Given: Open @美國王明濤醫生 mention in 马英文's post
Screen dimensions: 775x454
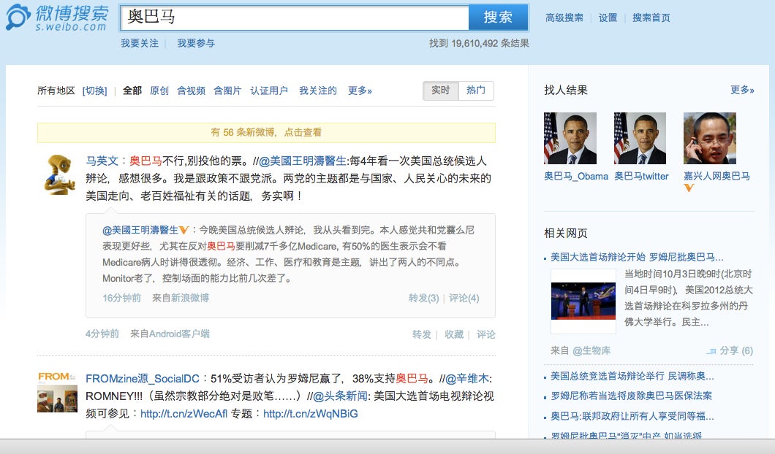Looking at the screenshot, I should pos(303,161).
